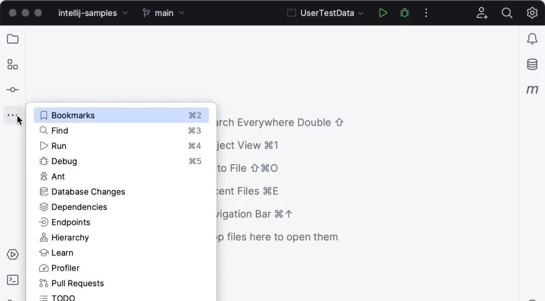Click the Git branch icon beside main
The width and height of the screenshot is (545, 301).
click(146, 13)
